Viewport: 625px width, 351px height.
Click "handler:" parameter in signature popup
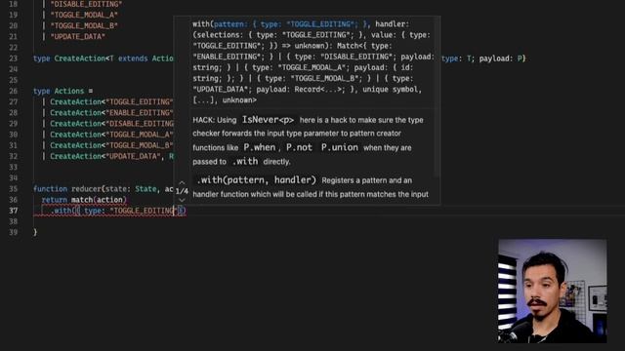(393, 24)
